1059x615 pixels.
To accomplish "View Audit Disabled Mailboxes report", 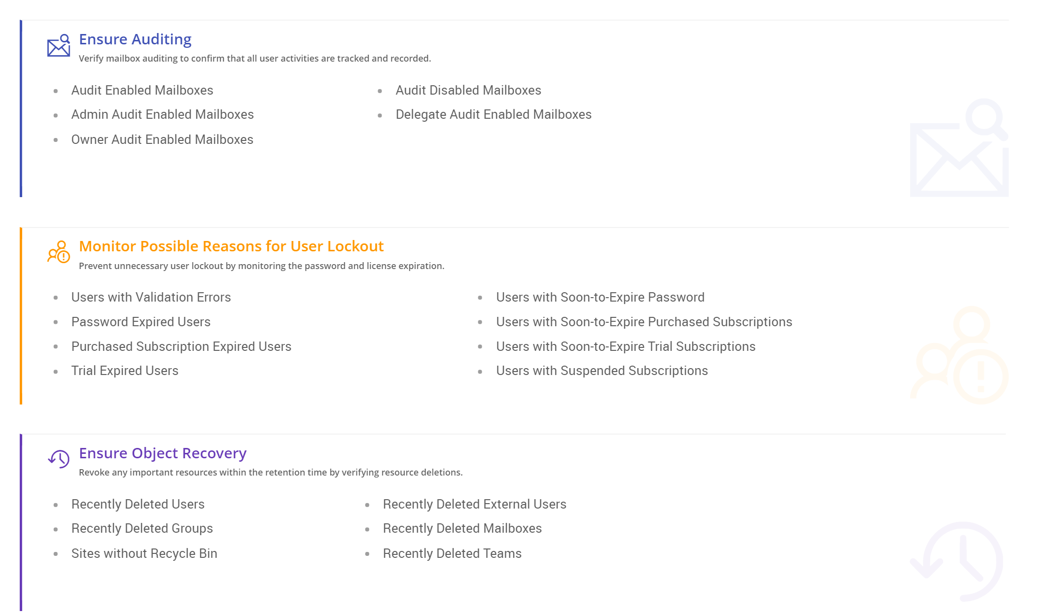I will (468, 91).
